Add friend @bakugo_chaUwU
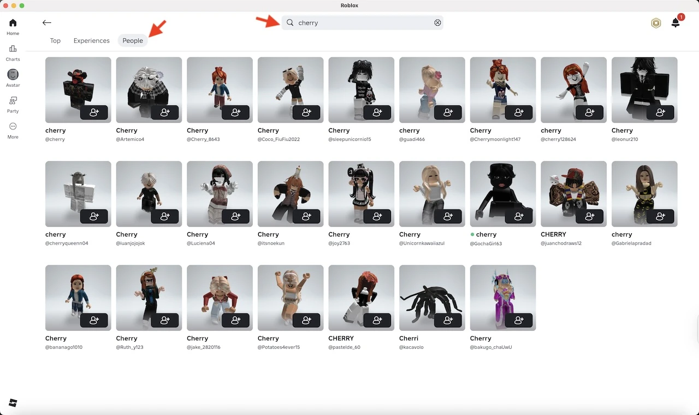 point(519,320)
